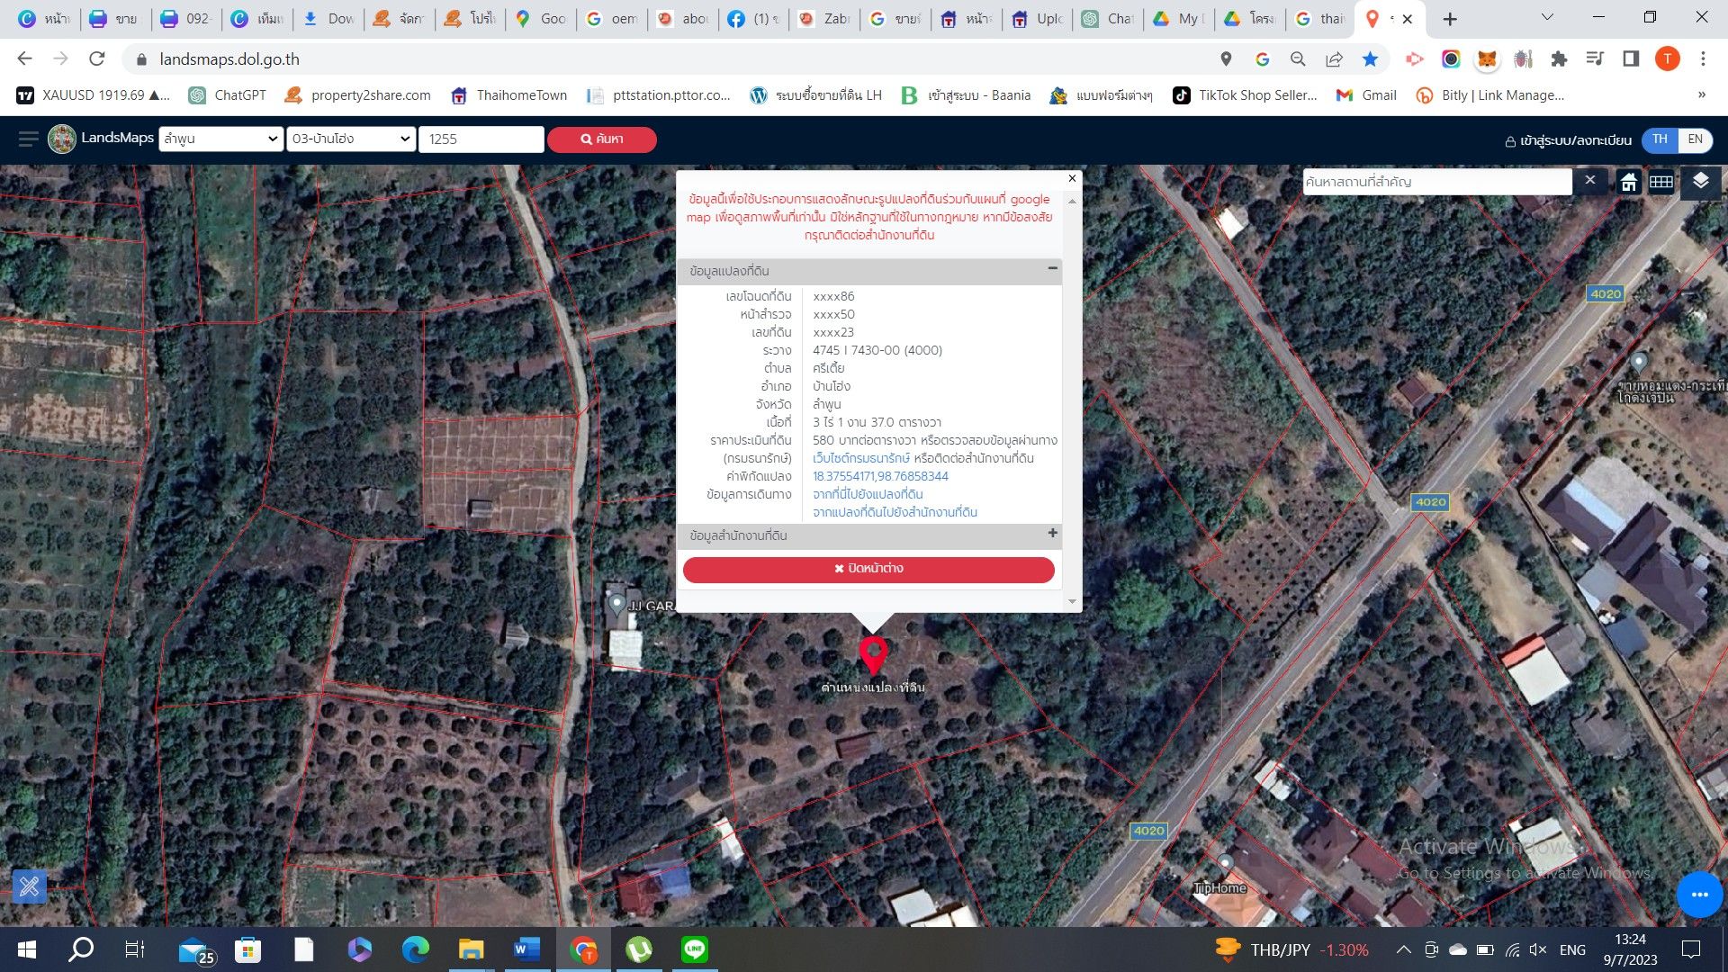This screenshot has width=1728, height=972.
Task: Bookmark page with the star icon
Action: [x=1370, y=58]
